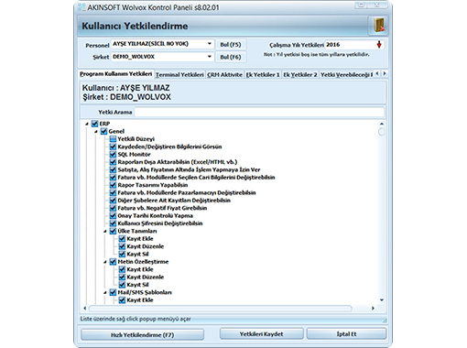Uncheck Kayıt Sil under Ülke Tanımları
This screenshot has height=348, width=467.
click(x=122, y=254)
